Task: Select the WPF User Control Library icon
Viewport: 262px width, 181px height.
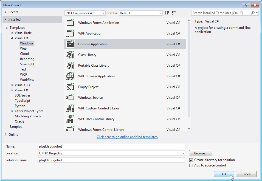Action: [71, 119]
